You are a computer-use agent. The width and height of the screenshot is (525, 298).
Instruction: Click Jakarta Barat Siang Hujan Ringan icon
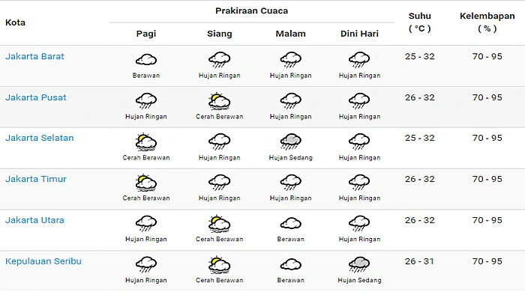tap(219, 60)
